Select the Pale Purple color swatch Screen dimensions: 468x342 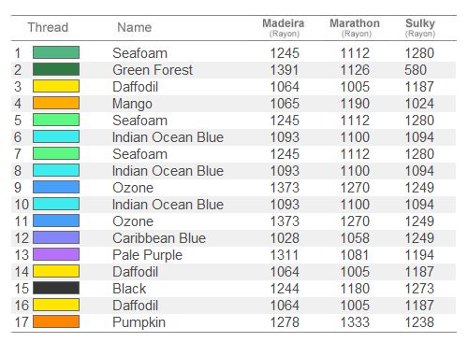pyautogui.click(x=56, y=254)
